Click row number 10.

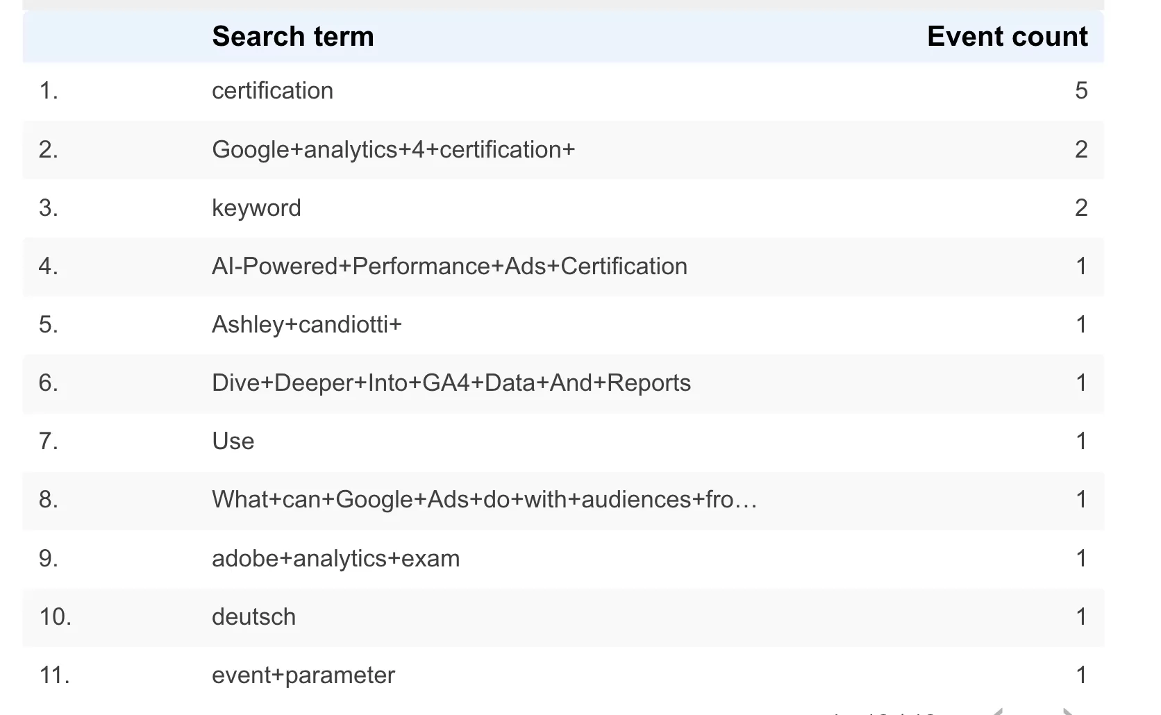click(56, 617)
